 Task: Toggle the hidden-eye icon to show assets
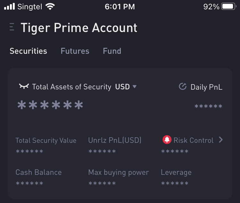pos(24,86)
